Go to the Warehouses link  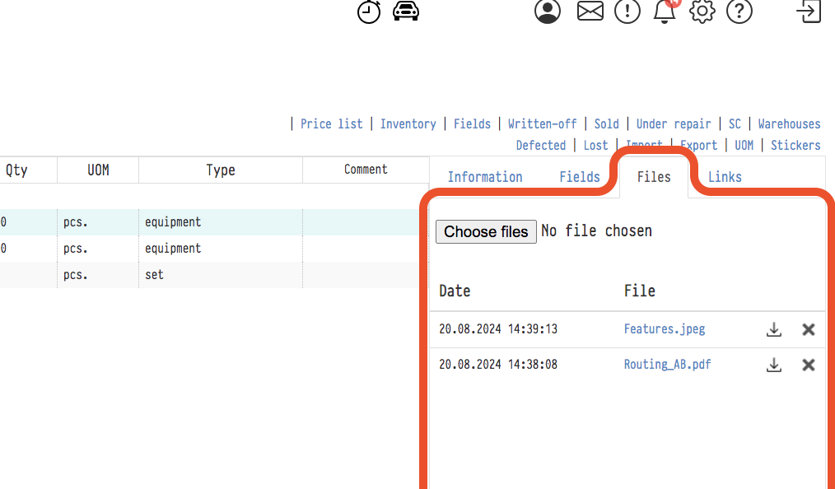789,124
